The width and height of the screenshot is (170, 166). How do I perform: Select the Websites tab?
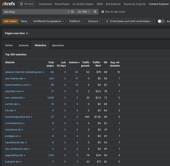coord(40,45)
